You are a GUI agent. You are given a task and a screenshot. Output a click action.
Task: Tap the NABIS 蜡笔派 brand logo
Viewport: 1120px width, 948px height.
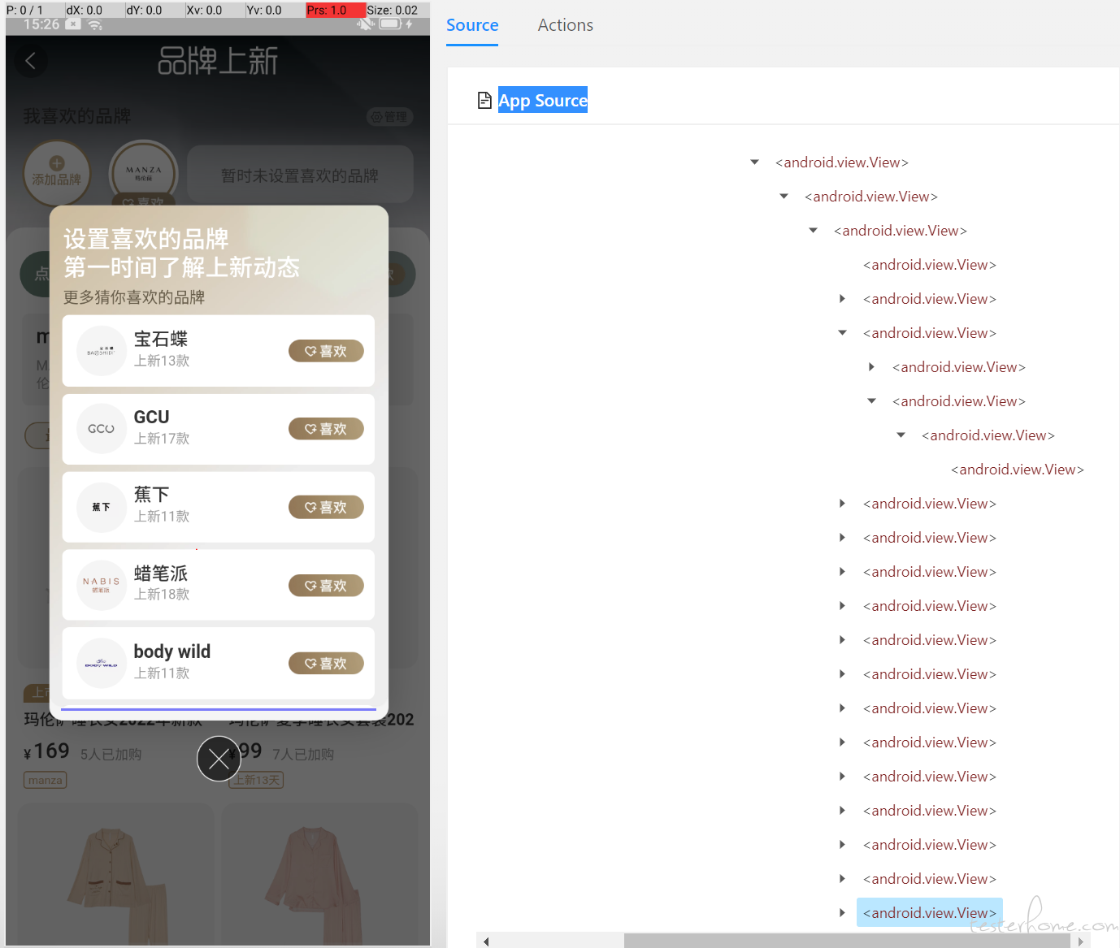click(x=102, y=585)
